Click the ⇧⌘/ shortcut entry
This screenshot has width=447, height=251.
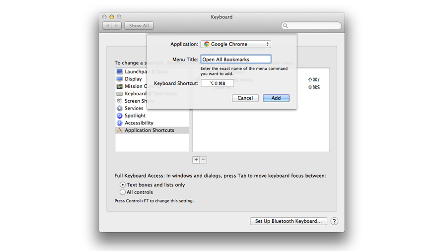pyautogui.click(x=313, y=80)
